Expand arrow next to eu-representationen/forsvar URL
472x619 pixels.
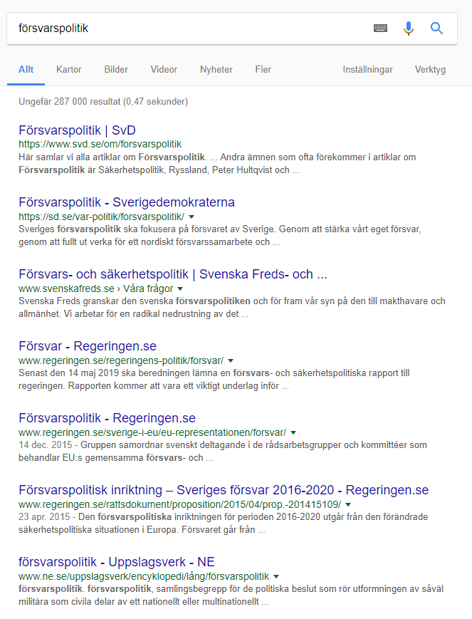[293, 432]
